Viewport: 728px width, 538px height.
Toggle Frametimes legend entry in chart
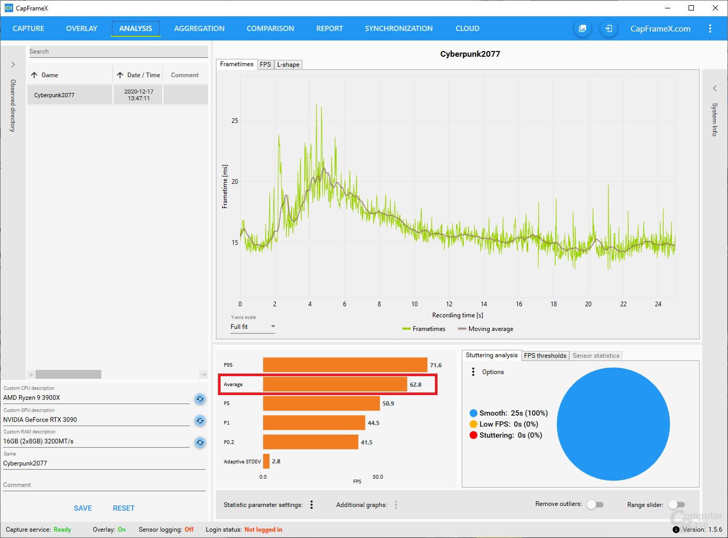pyautogui.click(x=424, y=329)
